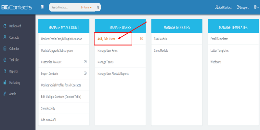
Task: Open Task List in the sidebar
Action: click(14, 60)
